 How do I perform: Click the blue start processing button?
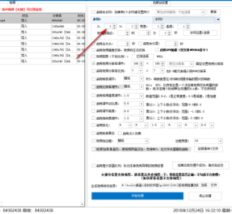[138, 195]
